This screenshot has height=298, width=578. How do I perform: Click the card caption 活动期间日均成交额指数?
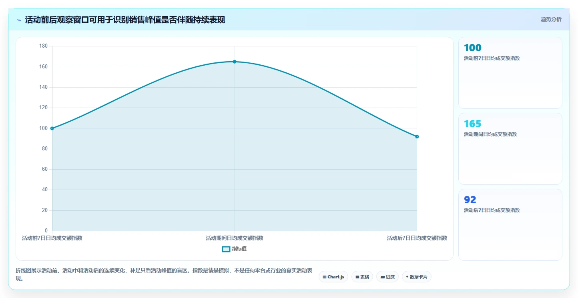pos(490,134)
